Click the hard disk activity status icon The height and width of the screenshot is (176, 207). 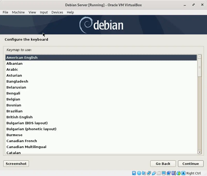pyautogui.click(x=134, y=173)
